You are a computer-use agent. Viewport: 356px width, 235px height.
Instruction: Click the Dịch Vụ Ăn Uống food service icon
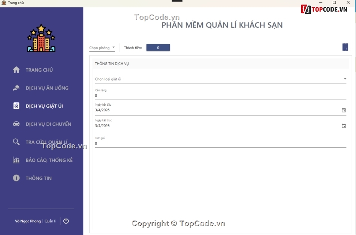click(x=16, y=88)
